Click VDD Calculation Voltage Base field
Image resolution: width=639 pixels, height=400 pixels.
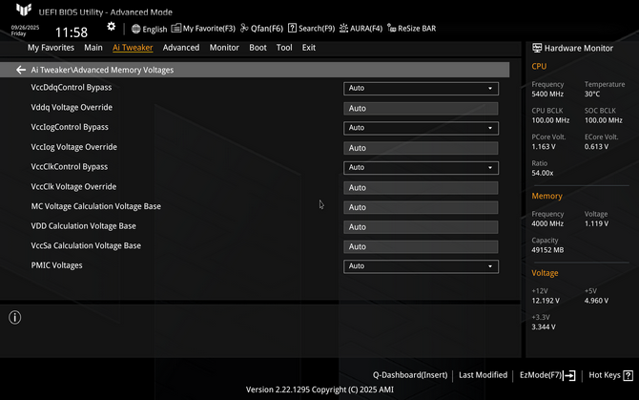(421, 227)
